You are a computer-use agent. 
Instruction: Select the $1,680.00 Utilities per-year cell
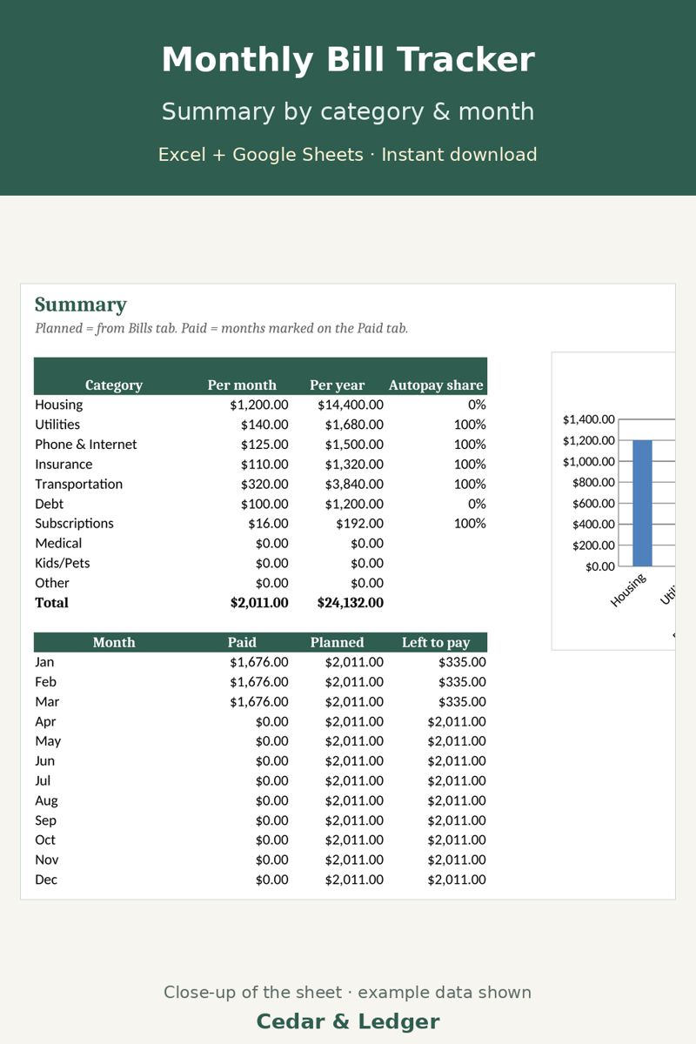[354, 425]
